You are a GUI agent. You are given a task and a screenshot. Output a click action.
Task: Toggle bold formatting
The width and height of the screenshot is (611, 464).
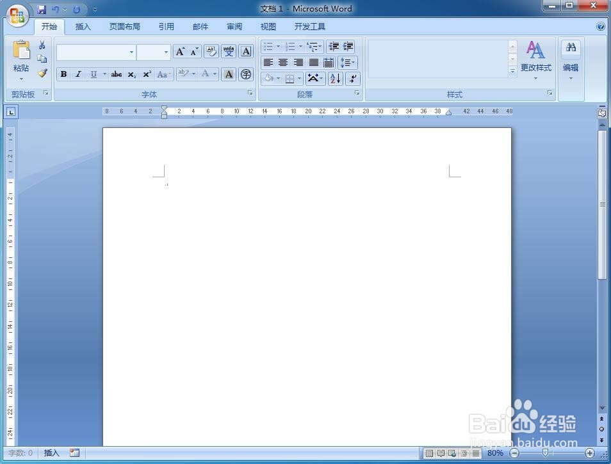pyautogui.click(x=64, y=74)
